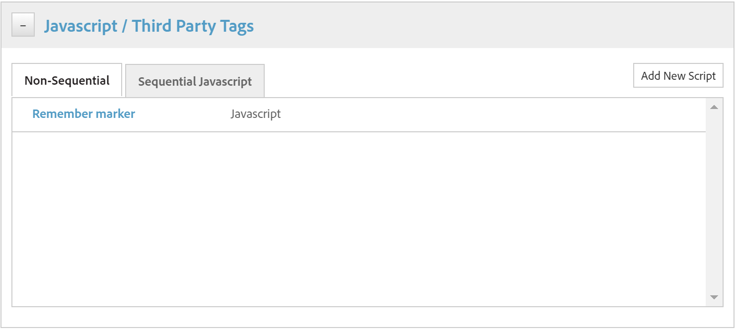
Task: Switch to the Sequential Javascript tab
Action: (195, 81)
